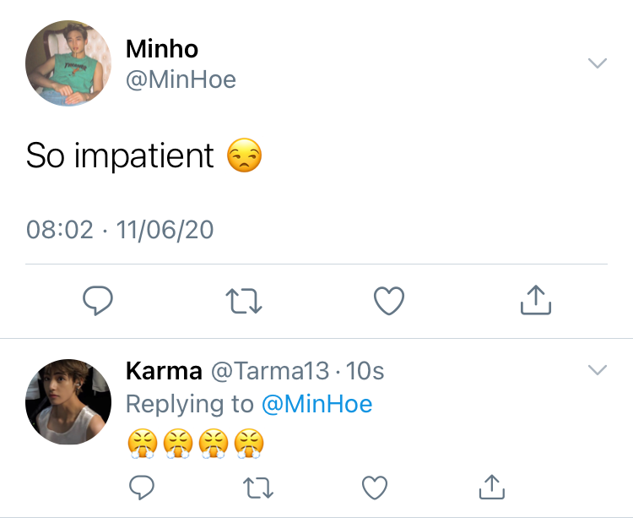This screenshot has height=518, width=633.
Task: Like Minho's main tweet
Action: tap(389, 301)
